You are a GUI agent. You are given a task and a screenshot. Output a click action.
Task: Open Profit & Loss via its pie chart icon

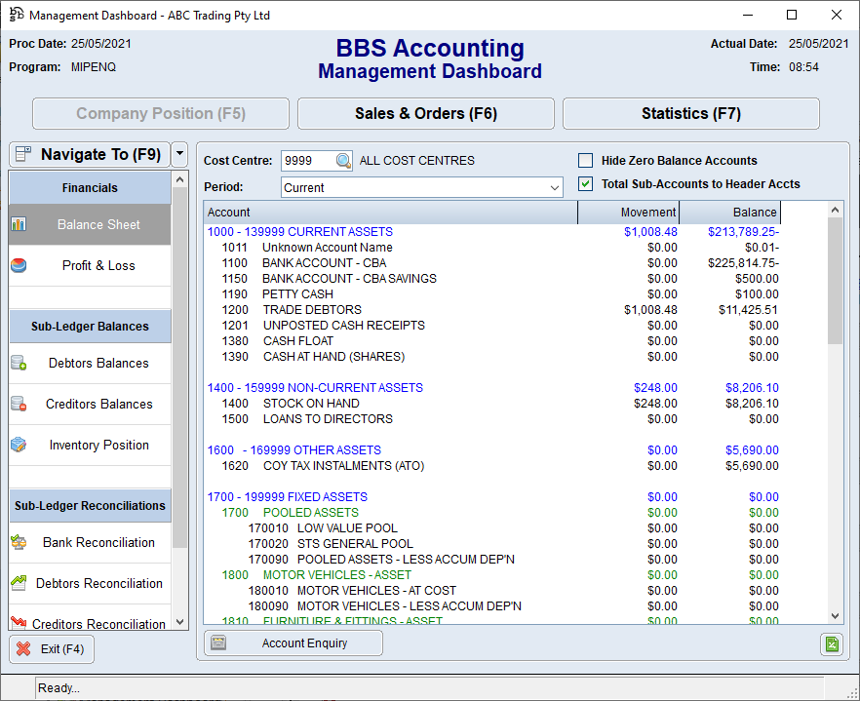pos(20,265)
